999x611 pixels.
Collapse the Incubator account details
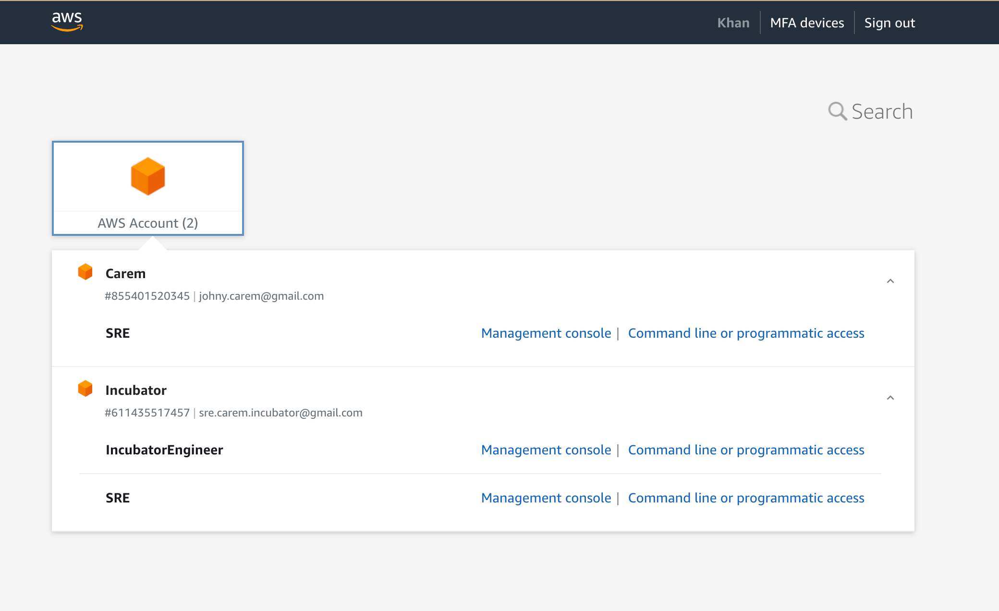click(x=891, y=398)
